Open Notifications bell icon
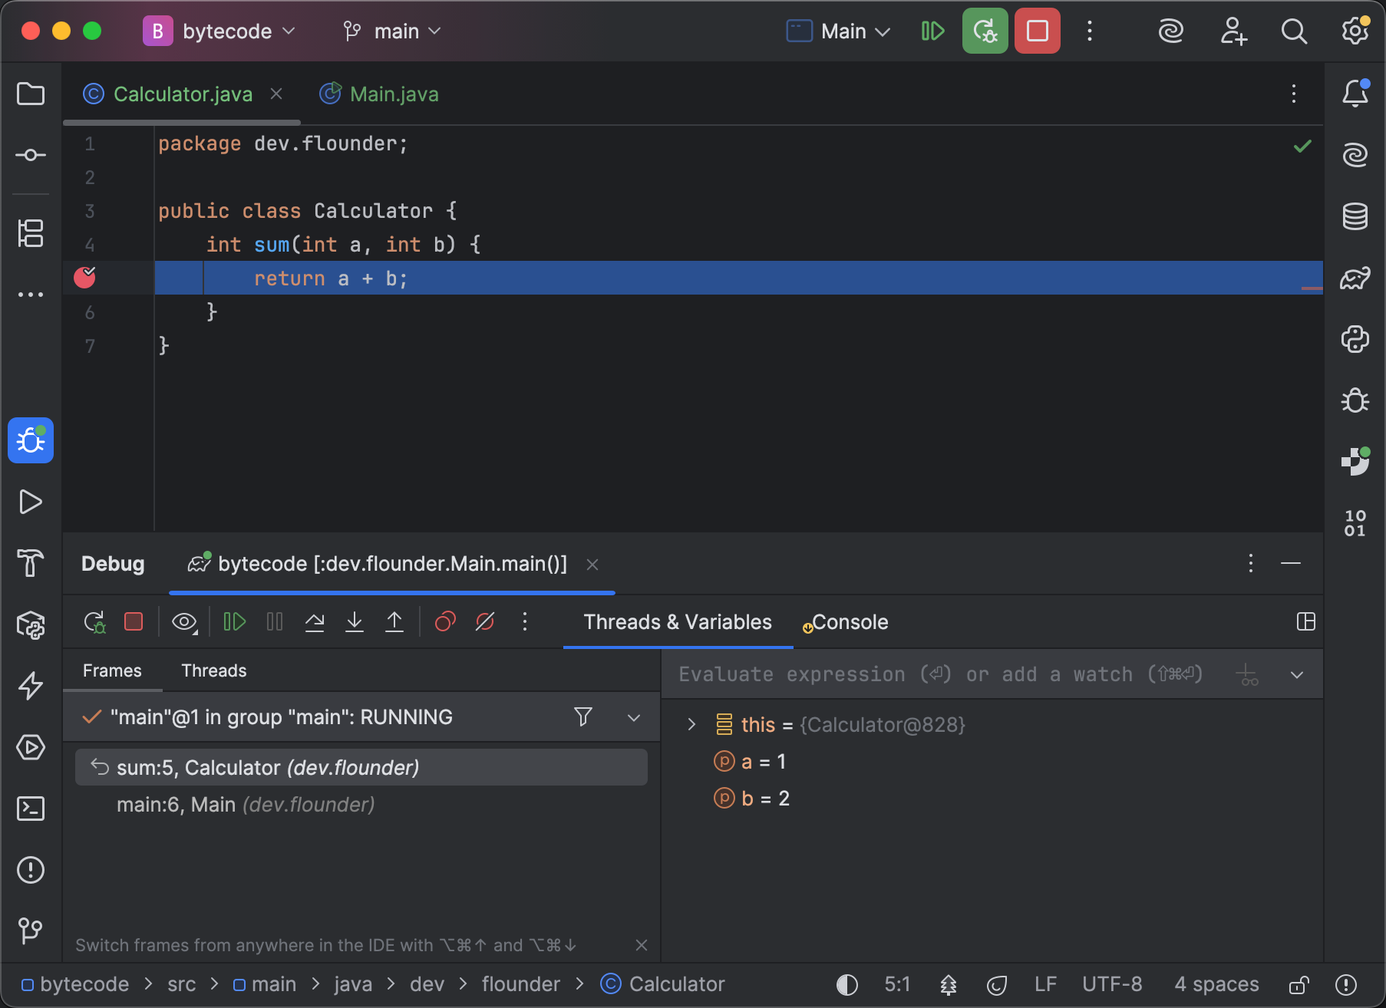Screen dimensions: 1386x1008 [x=1355, y=94]
